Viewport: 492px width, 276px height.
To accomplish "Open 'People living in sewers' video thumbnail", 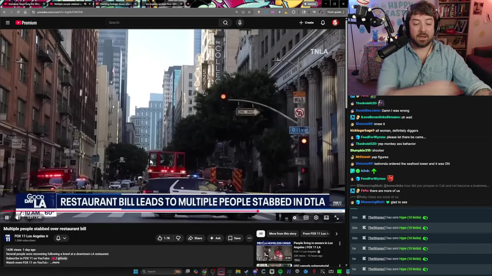I will (x=274, y=251).
